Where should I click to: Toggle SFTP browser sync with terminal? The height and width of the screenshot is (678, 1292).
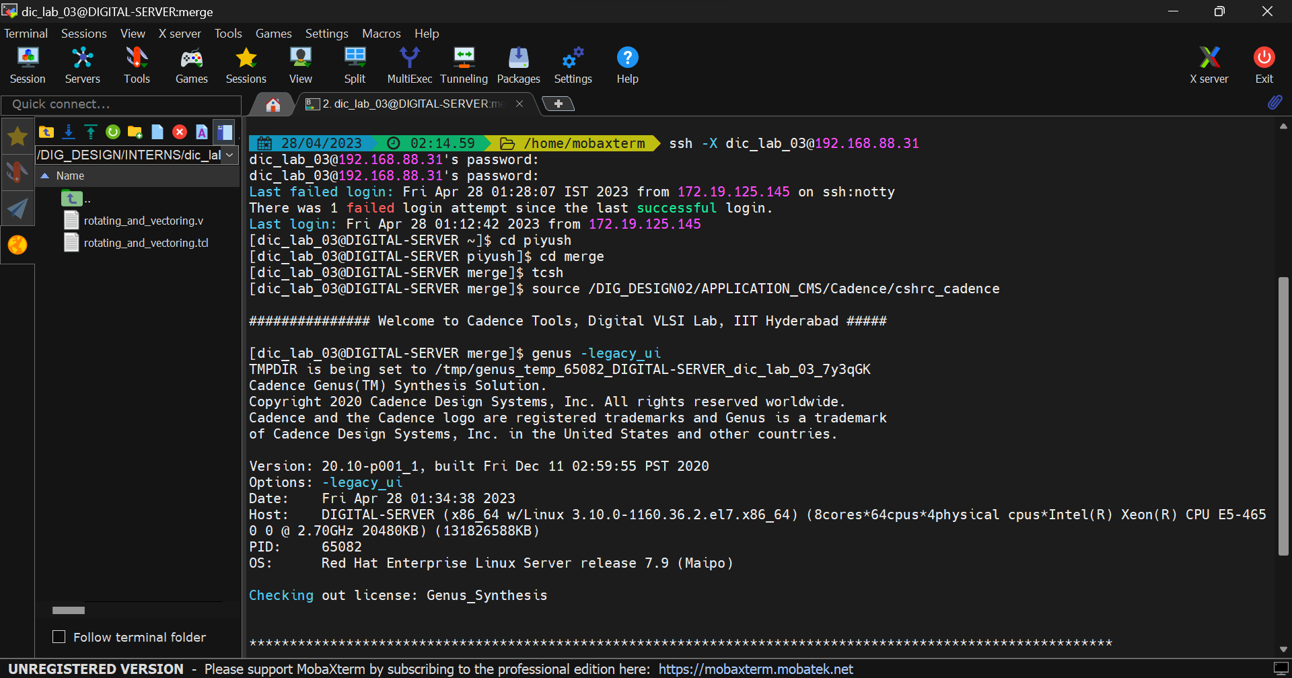(x=224, y=132)
